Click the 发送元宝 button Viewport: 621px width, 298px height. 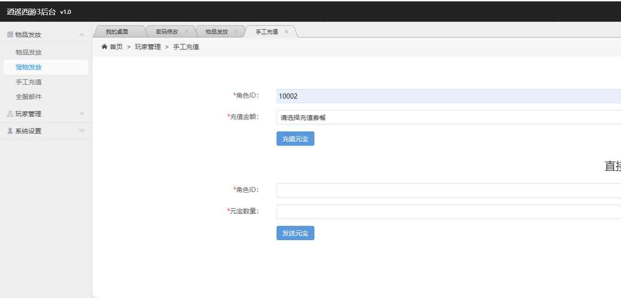click(295, 233)
